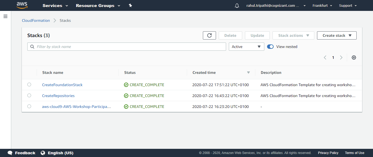This screenshot has width=373, height=157.
Task: Expand the Resource Groups menu
Action: coord(98,5)
